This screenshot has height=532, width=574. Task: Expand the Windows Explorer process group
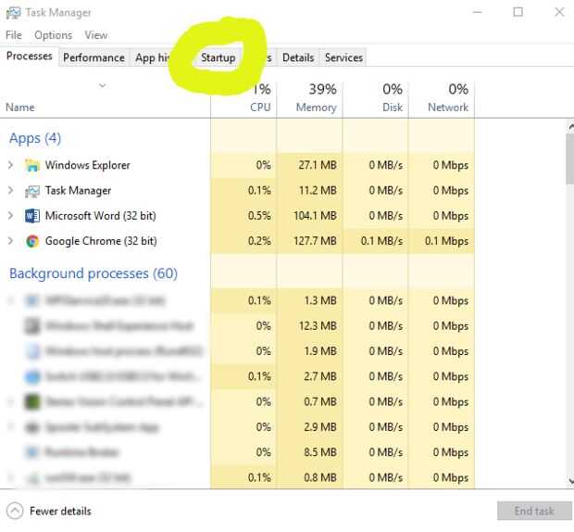10,165
